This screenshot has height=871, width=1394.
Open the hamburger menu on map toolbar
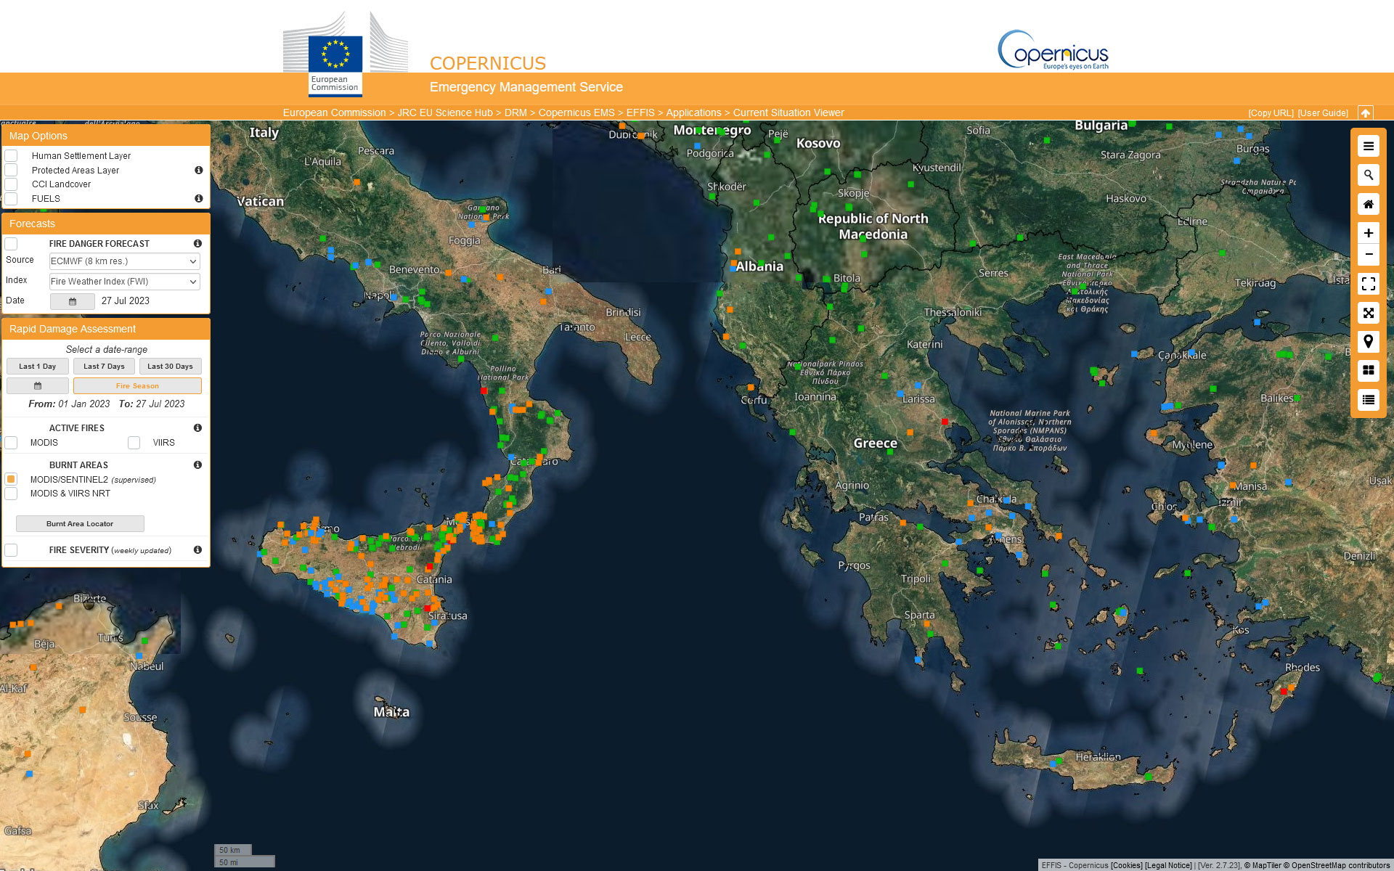(1368, 146)
